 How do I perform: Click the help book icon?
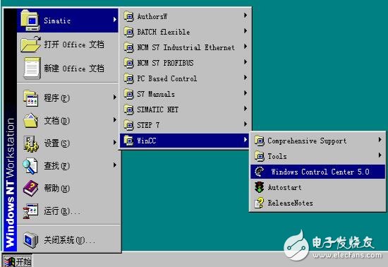pos(30,188)
